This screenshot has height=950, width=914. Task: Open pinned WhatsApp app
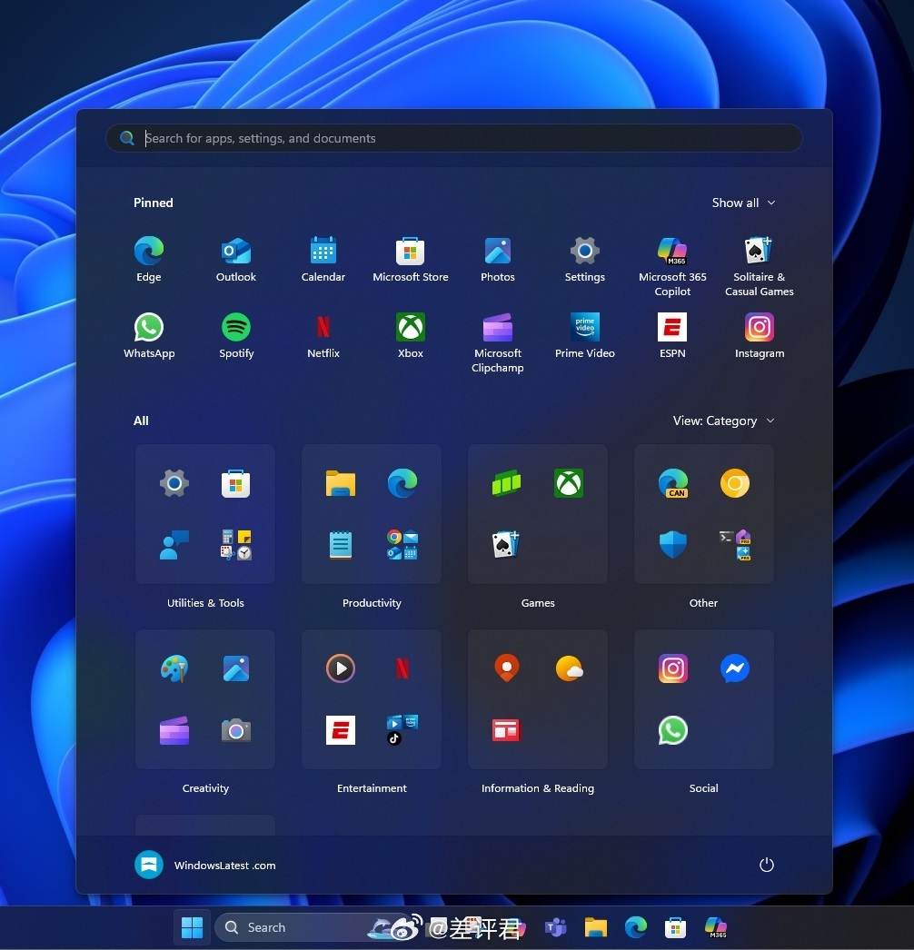coord(148,336)
